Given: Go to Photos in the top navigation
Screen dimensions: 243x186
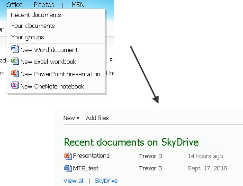Looking at the screenshot, I should tap(44, 5).
